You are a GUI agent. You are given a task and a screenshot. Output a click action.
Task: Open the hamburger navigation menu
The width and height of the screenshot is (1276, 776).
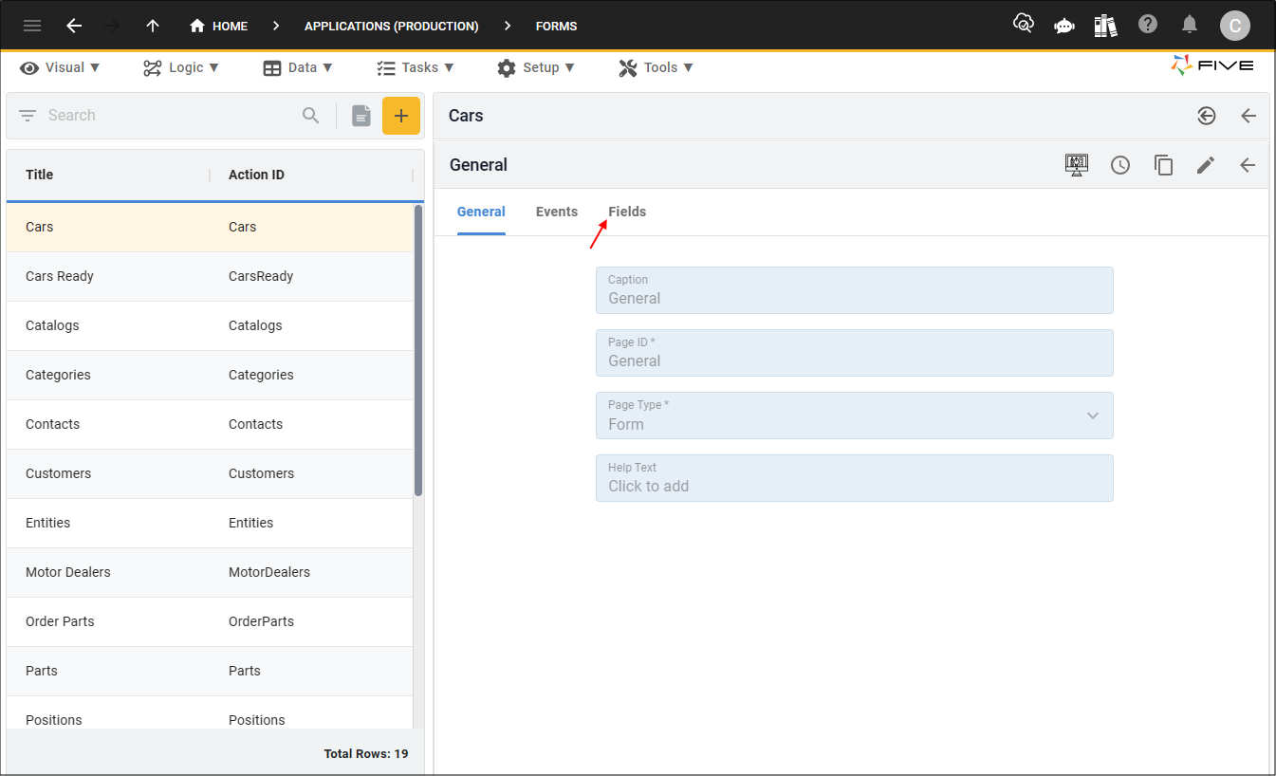tap(32, 26)
